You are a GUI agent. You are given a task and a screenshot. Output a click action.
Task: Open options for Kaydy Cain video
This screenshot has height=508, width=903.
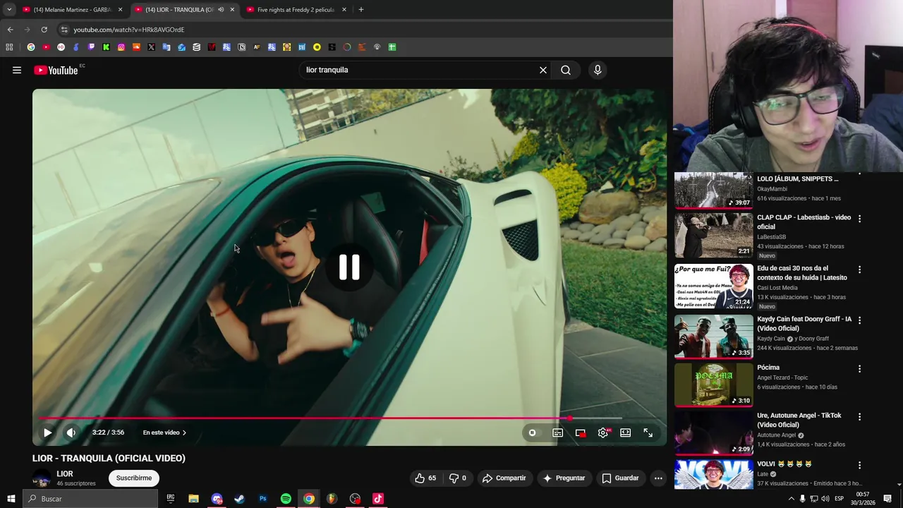tap(859, 320)
